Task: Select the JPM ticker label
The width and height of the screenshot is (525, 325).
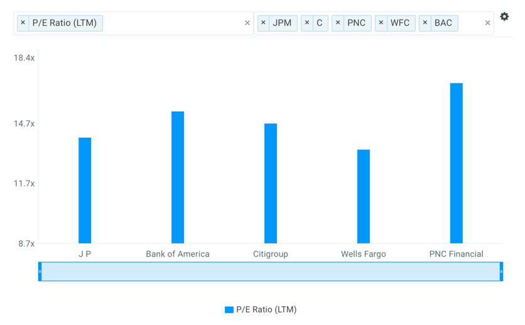Action: [282, 23]
